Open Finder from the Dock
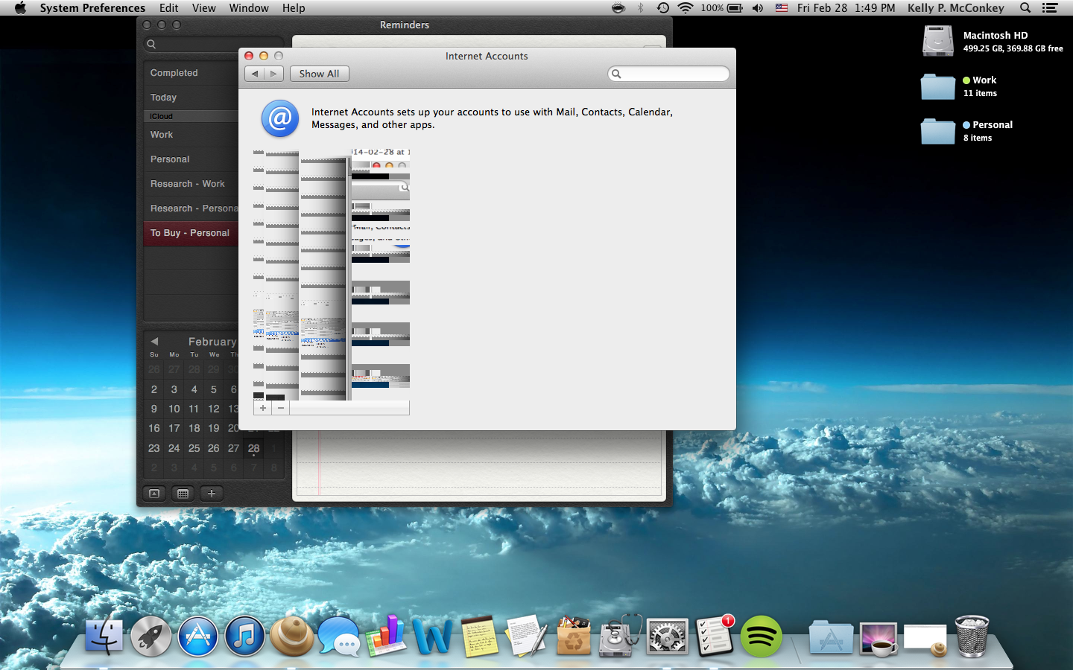Viewport: 1073px width, 670px height. coord(104,636)
